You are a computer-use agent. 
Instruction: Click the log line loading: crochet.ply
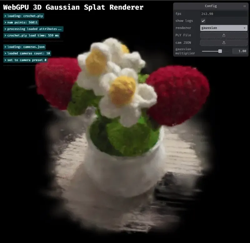point(24,16)
